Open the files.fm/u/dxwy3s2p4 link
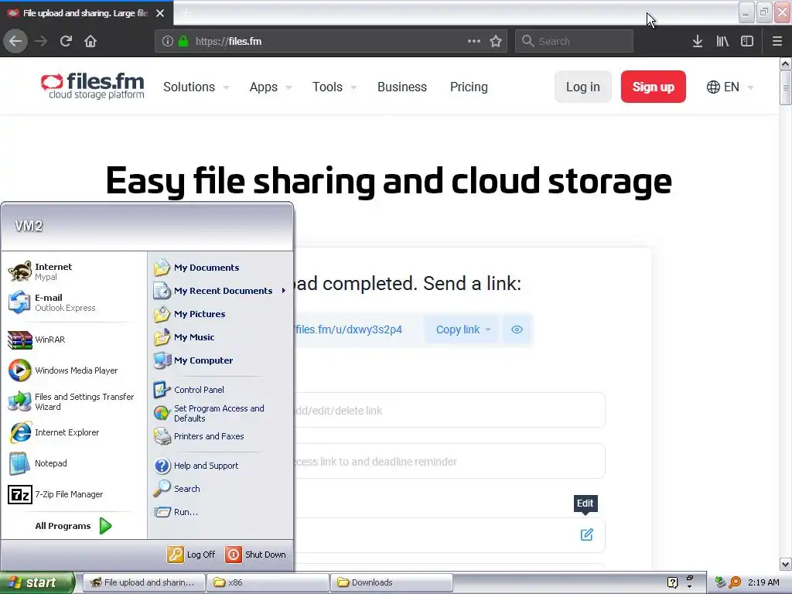Image resolution: width=792 pixels, height=594 pixels. click(348, 329)
